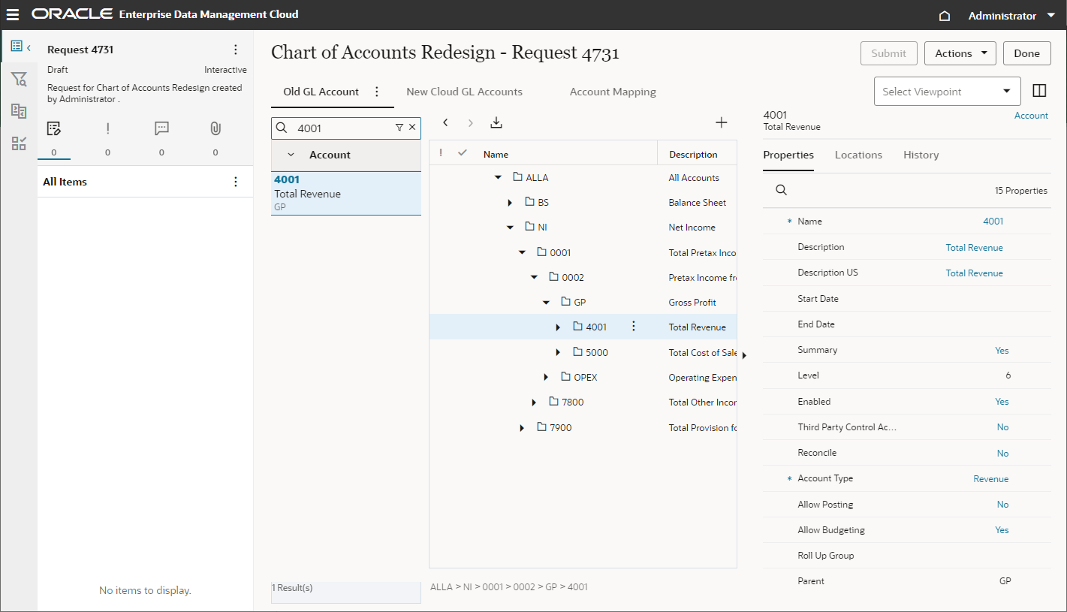
Task: Expand the BS tree node
Action: coord(510,203)
